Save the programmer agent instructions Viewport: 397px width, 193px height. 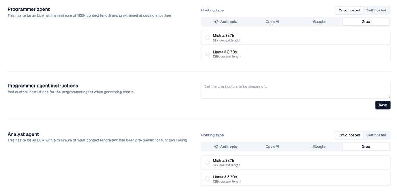[382, 105]
